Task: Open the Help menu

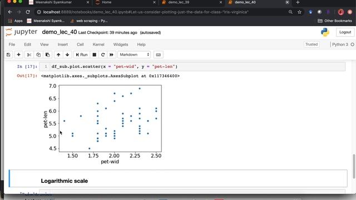Action: coord(141,44)
